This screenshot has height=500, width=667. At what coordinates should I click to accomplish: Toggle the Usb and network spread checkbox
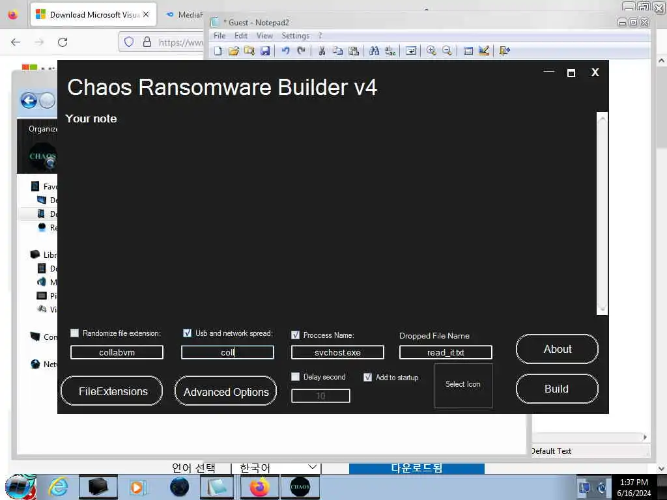coord(187,333)
